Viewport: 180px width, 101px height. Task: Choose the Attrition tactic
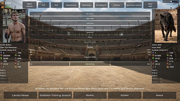[x=90, y=28]
